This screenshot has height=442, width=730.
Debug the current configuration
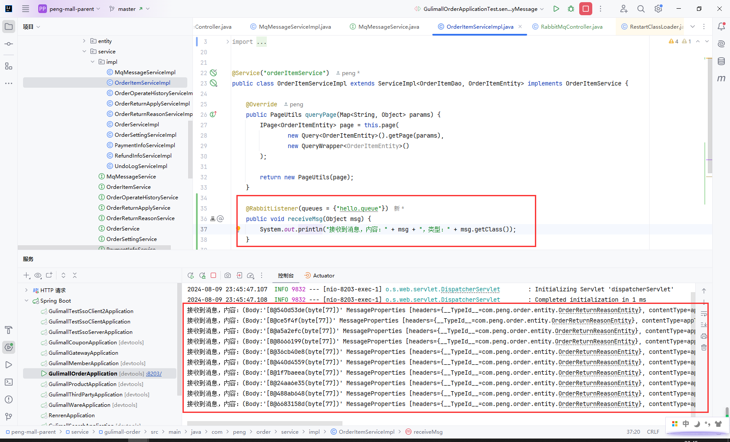(571, 9)
